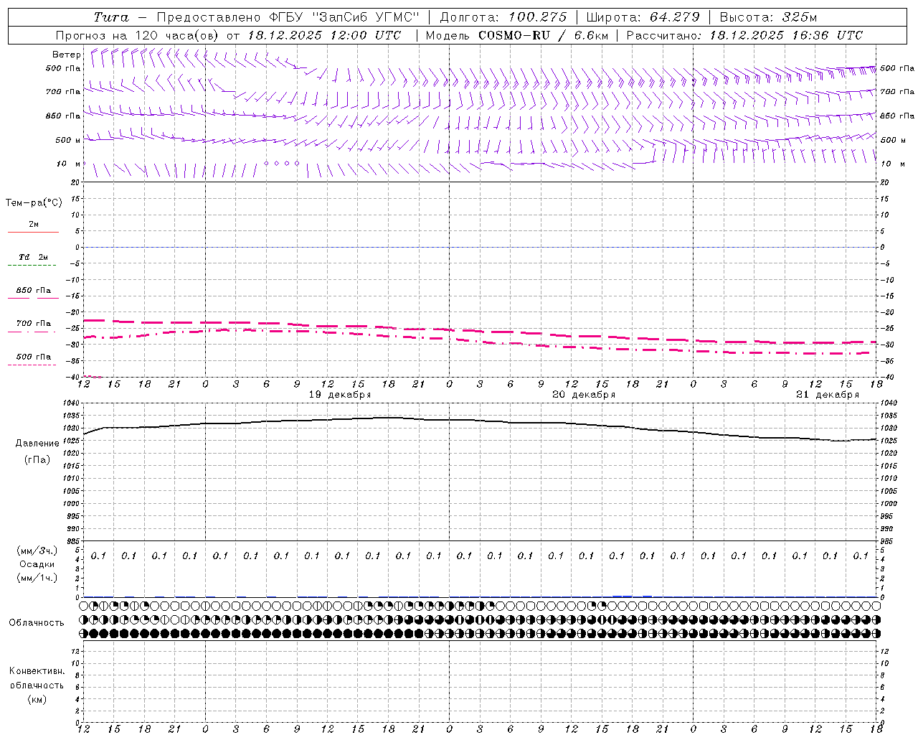This screenshot has height=735, width=918.
Task: Click the "(мм/1ч.)" precipitation unit label
Action: pos(37,578)
